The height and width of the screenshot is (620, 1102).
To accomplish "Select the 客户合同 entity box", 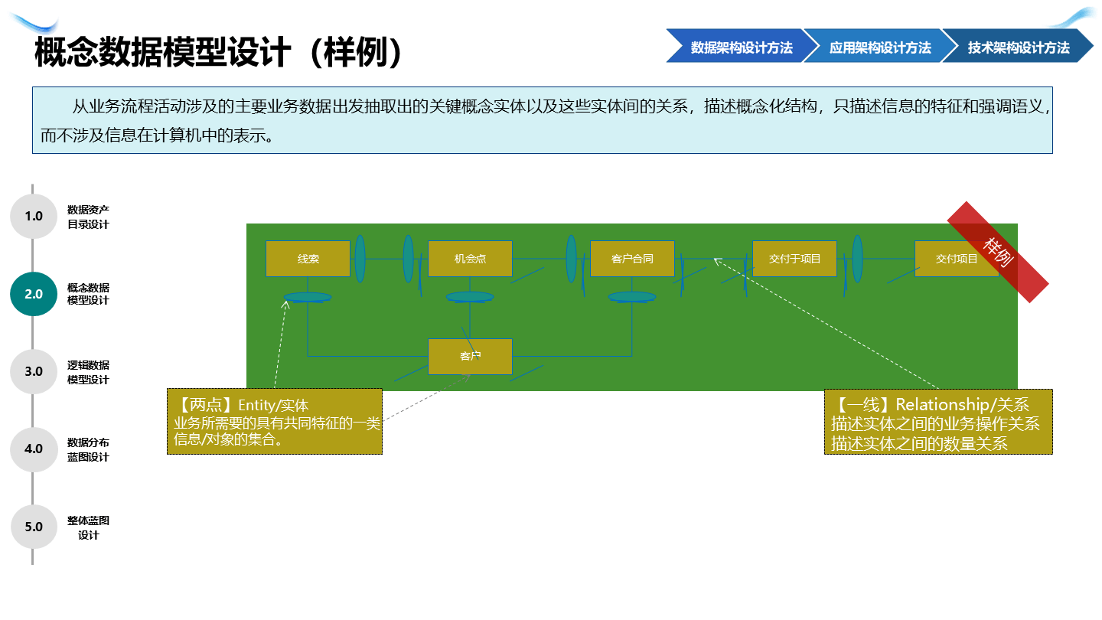I will [x=632, y=259].
